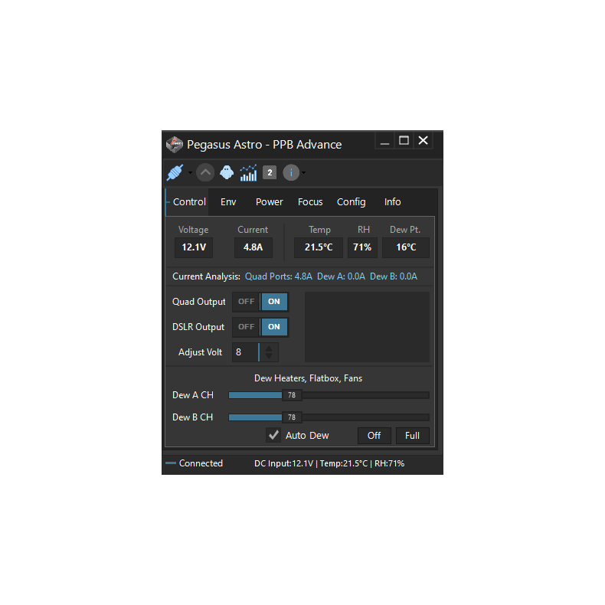Click the Adjust Volt spinner arrows
The image size is (605, 605).
[269, 352]
